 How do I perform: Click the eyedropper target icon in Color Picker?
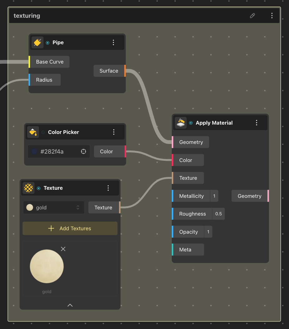tap(83, 151)
